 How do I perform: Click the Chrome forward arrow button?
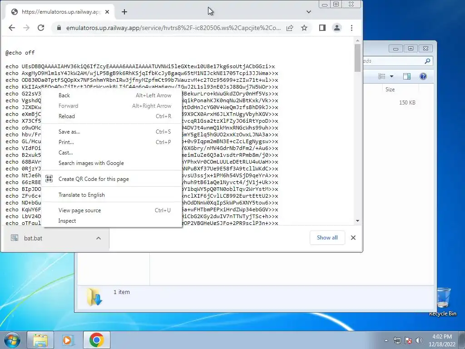(x=26, y=28)
